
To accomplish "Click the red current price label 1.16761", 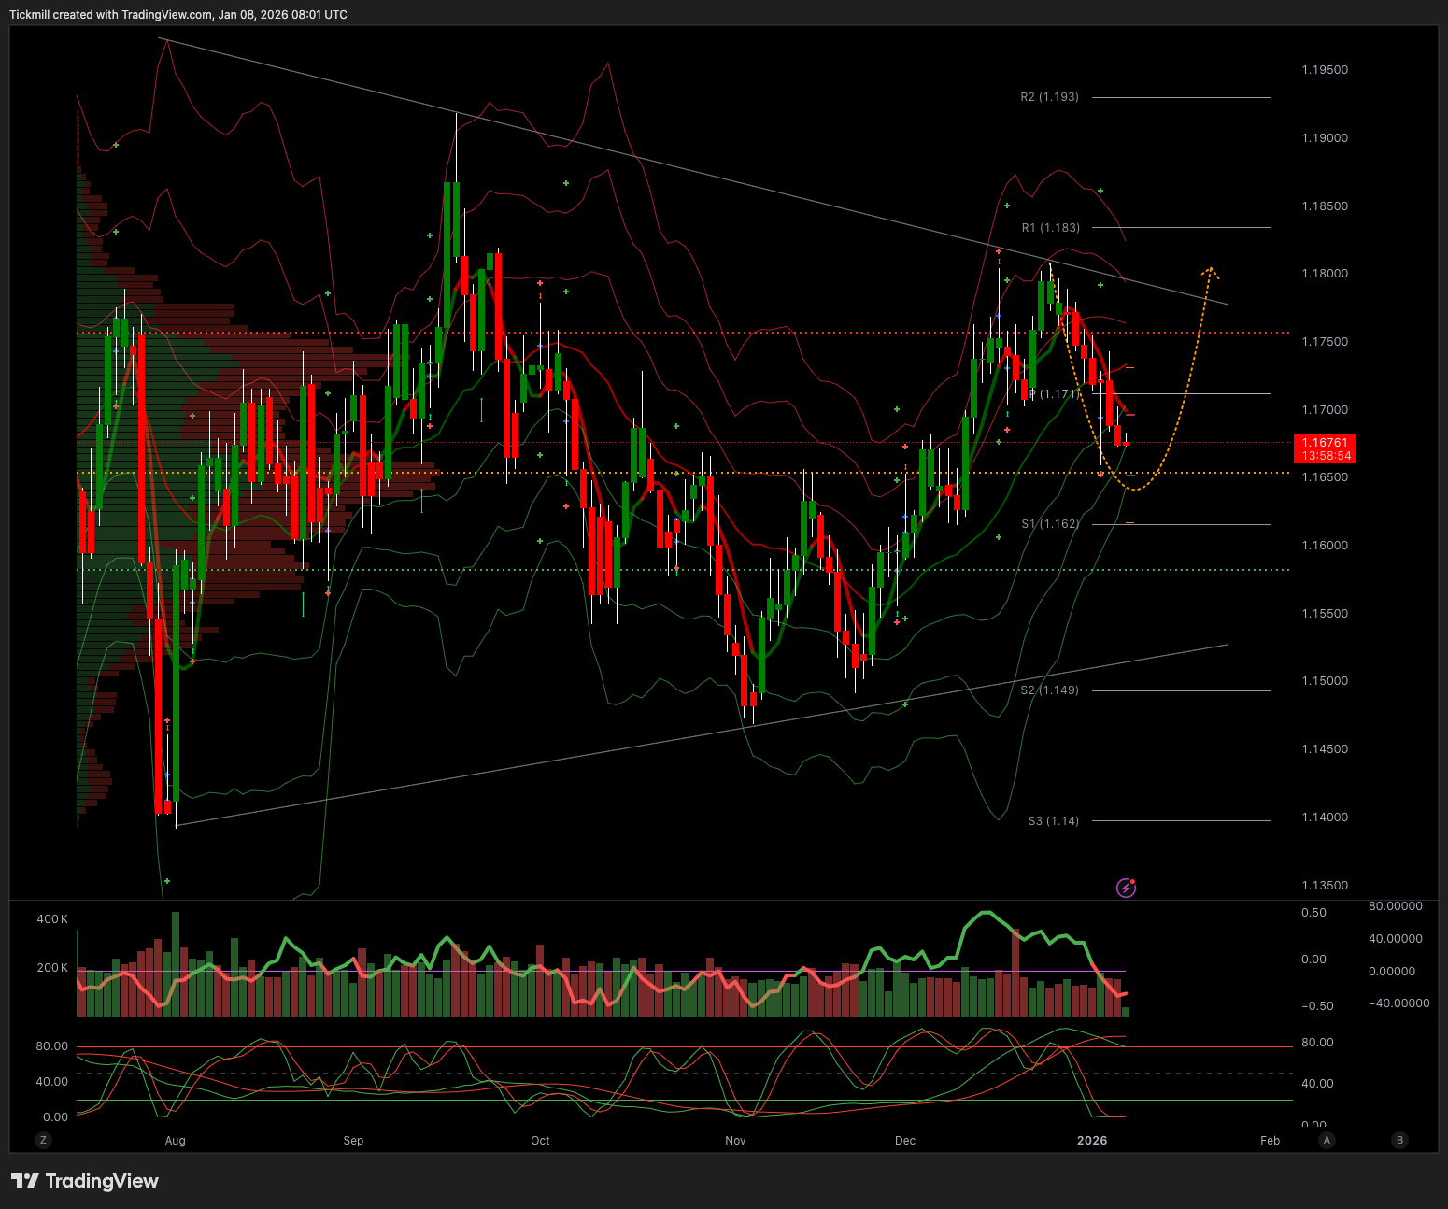I will pyautogui.click(x=1324, y=448).
